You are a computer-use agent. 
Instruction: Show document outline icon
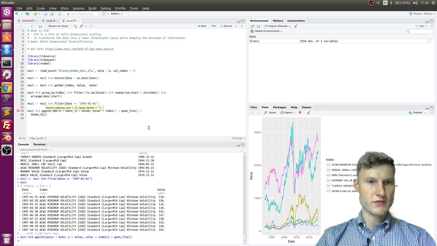coord(242,26)
